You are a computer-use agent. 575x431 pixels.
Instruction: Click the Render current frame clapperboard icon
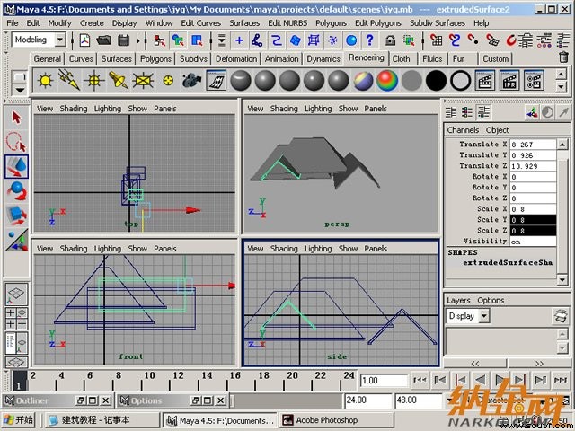pyautogui.click(x=485, y=80)
